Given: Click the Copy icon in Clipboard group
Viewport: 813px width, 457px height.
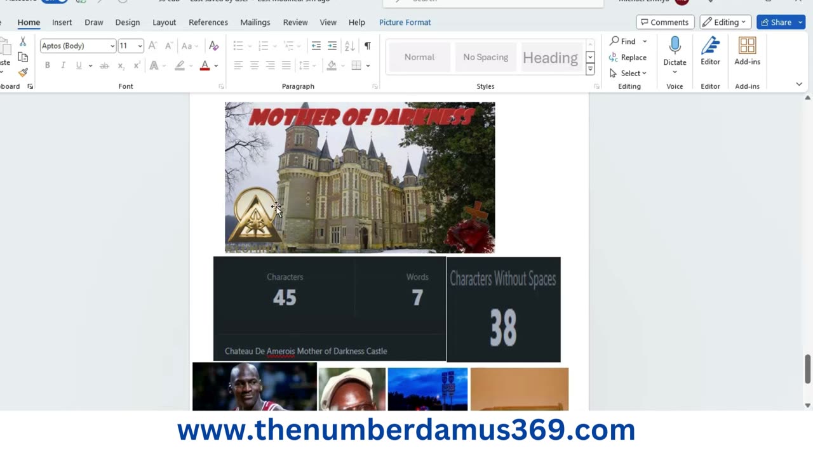Looking at the screenshot, I should coord(23,57).
